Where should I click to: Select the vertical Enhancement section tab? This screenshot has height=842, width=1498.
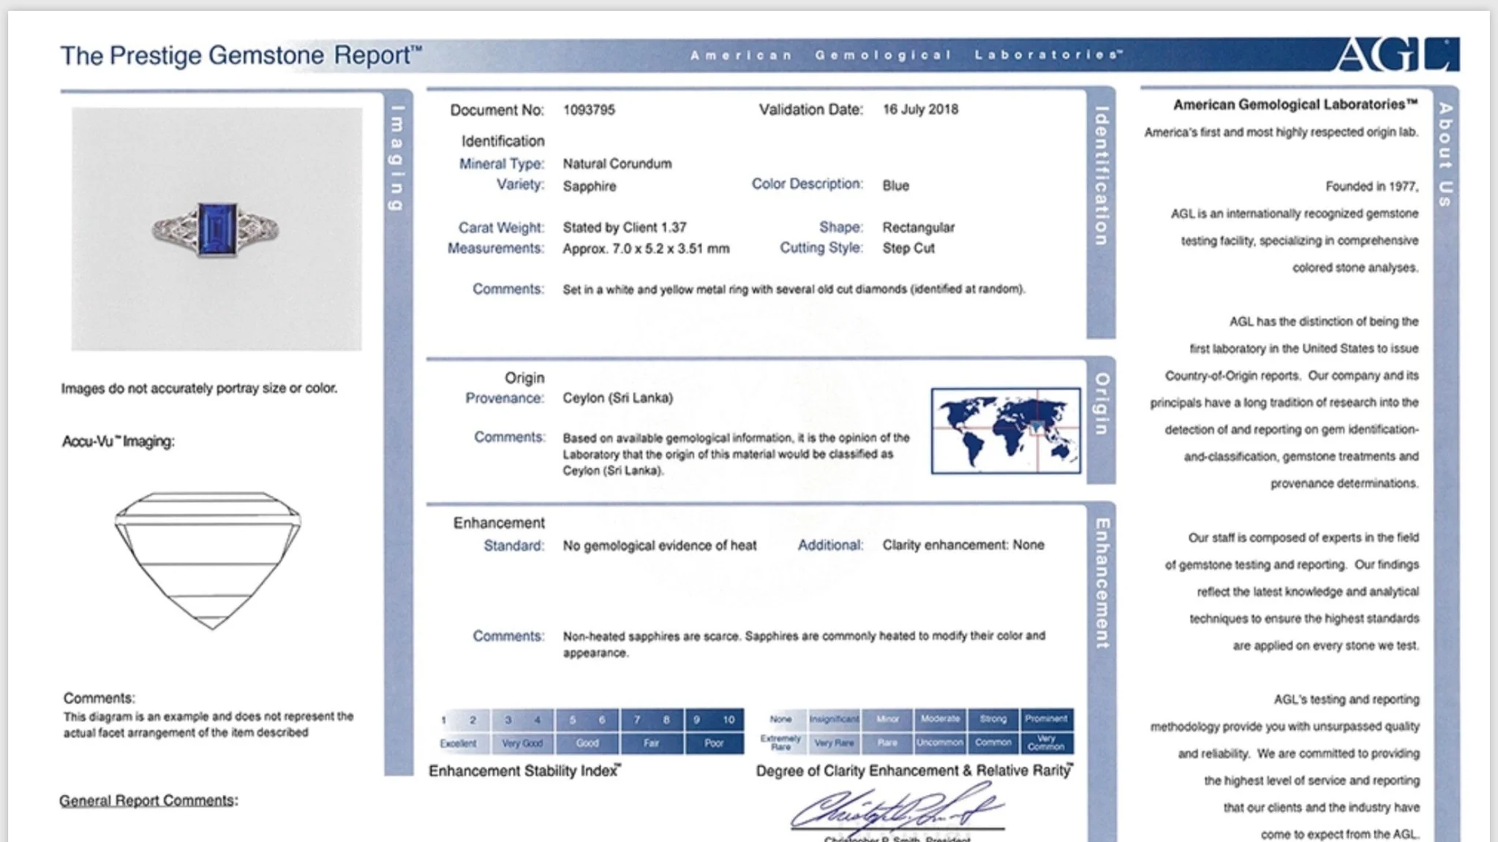(1102, 583)
